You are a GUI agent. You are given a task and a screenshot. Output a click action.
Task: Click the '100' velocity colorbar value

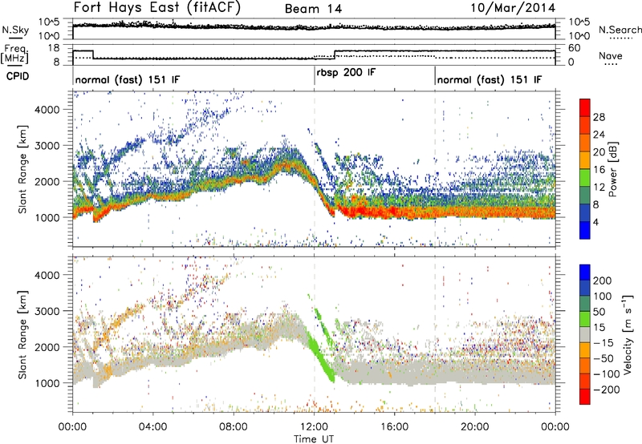point(603,297)
